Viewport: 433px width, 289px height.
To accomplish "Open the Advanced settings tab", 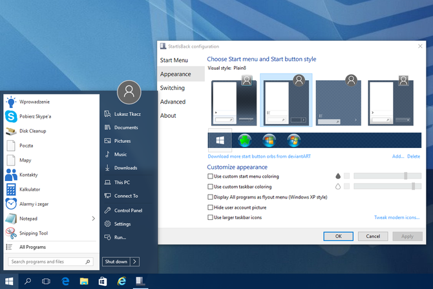I will 173,102.
